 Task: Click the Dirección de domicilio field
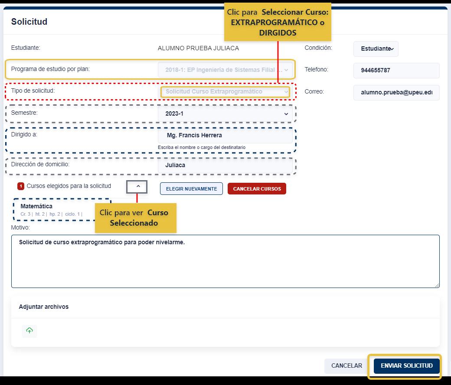click(x=225, y=165)
